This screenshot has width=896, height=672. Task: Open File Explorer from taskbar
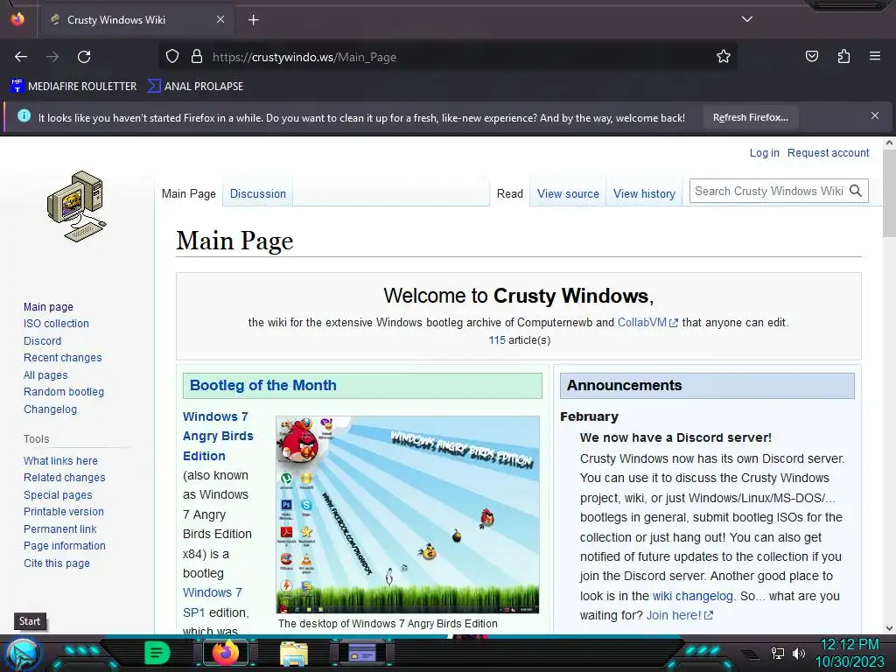tap(294, 653)
